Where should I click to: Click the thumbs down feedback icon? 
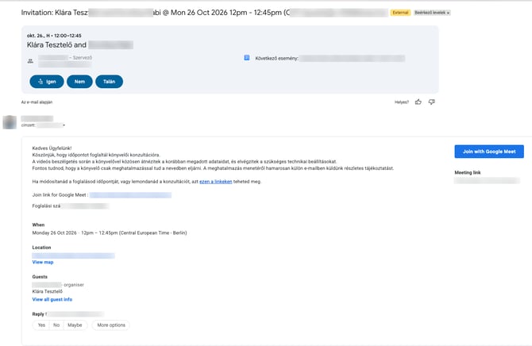tap(432, 102)
